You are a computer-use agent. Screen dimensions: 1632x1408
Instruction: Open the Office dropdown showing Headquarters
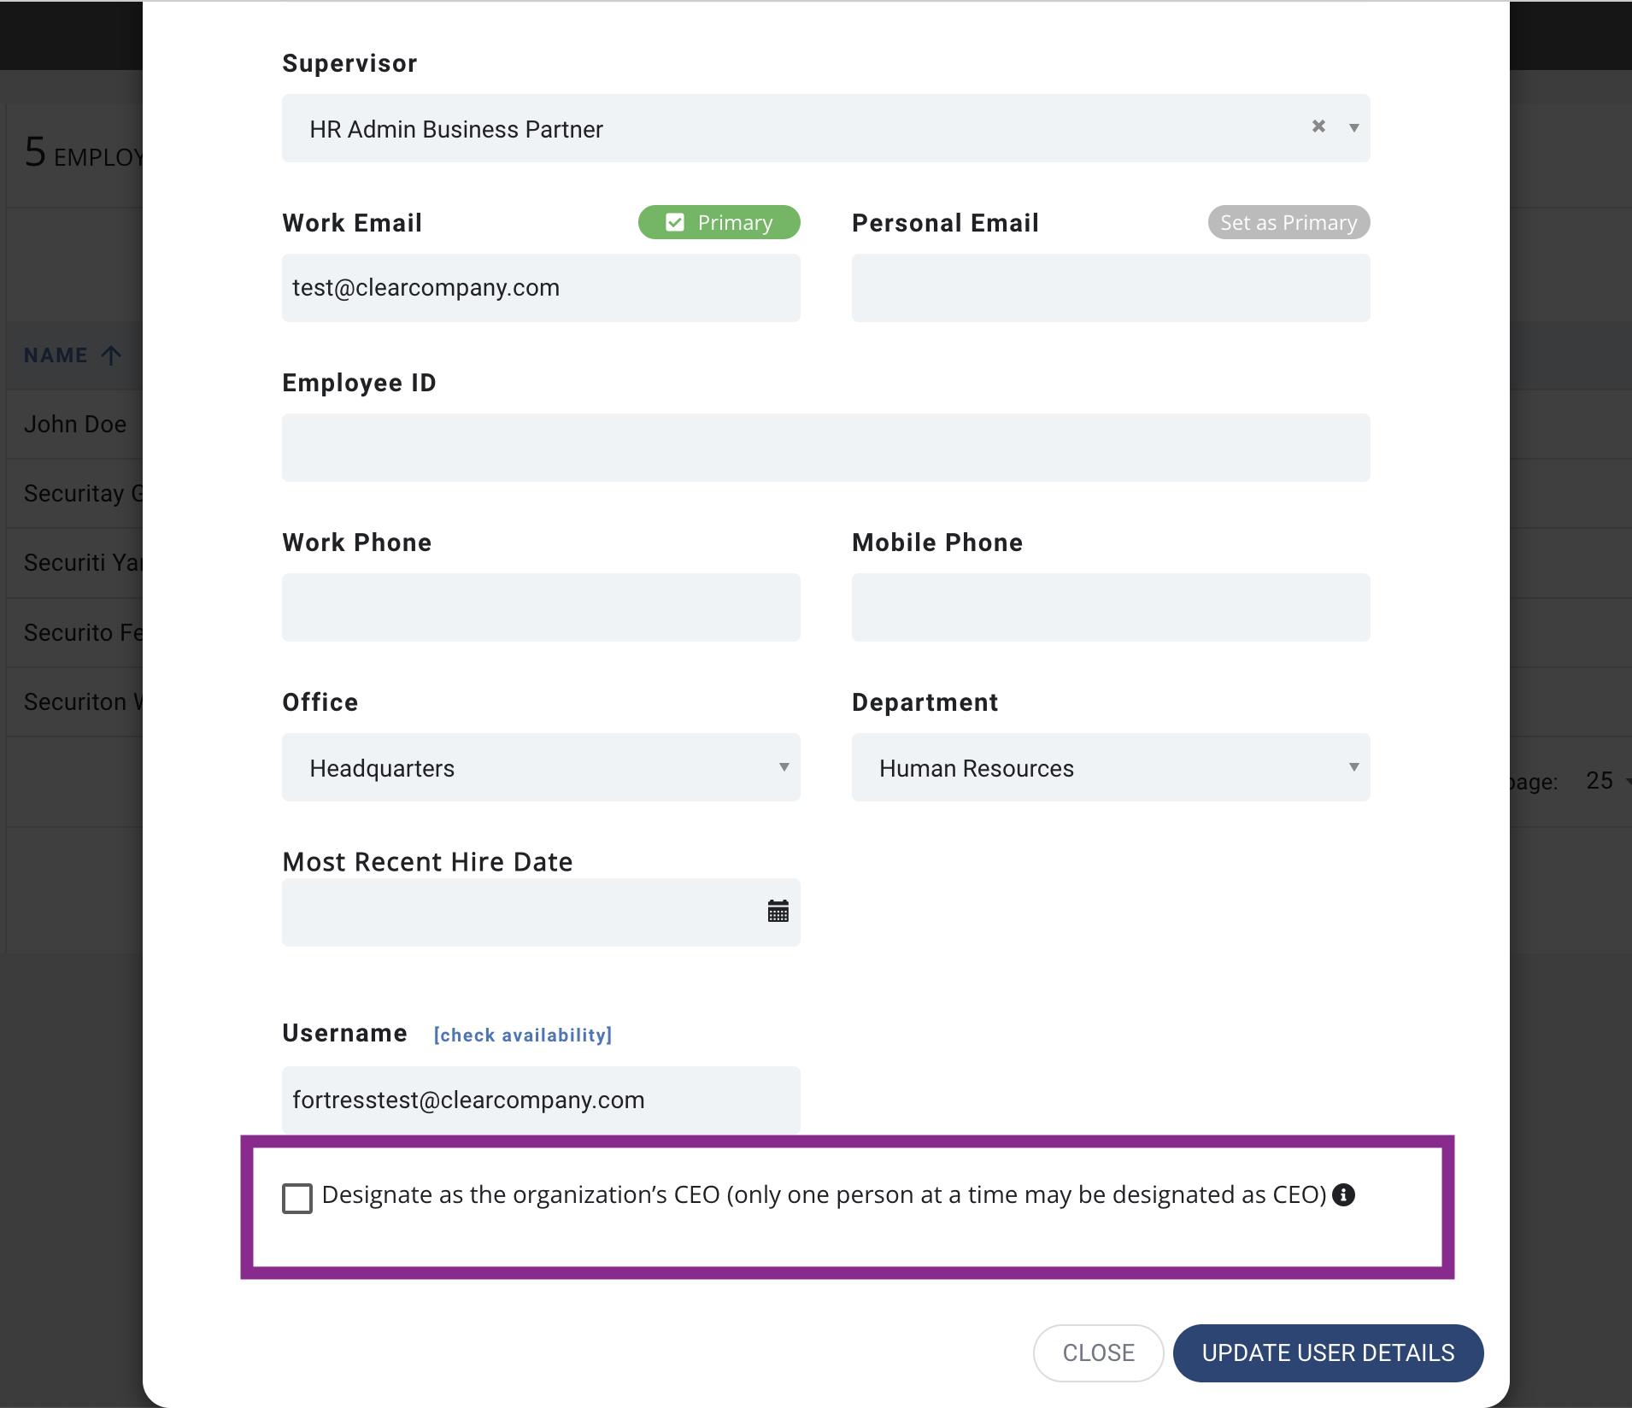point(541,767)
